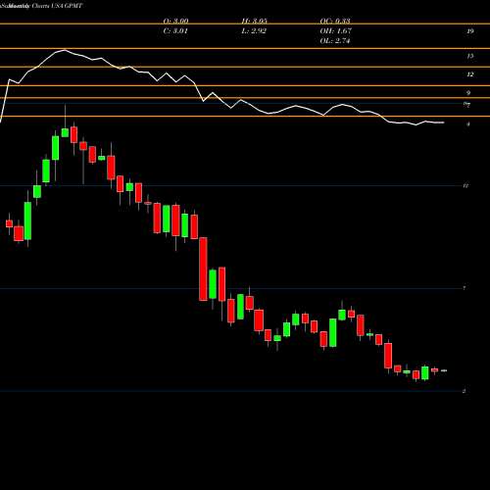Click the price axis label "2"

465,391
